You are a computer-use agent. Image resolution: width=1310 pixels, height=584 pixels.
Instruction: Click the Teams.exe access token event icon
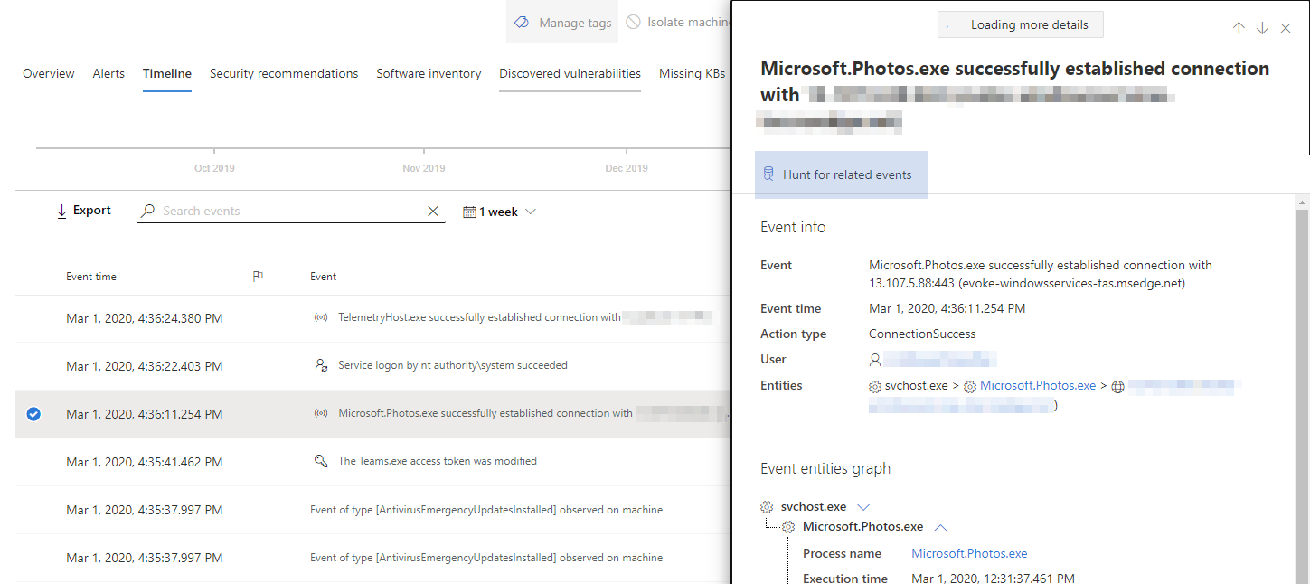click(320, 461)
